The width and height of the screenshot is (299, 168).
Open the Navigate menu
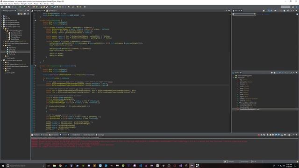click(24, 4)
